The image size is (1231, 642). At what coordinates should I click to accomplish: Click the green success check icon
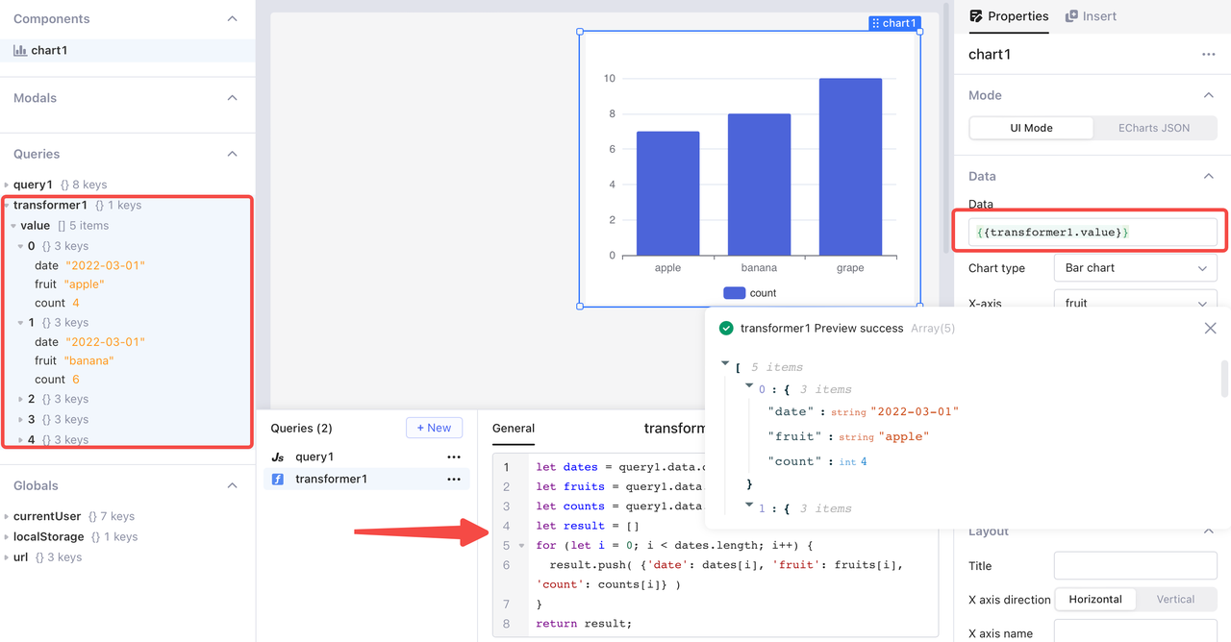727,329
